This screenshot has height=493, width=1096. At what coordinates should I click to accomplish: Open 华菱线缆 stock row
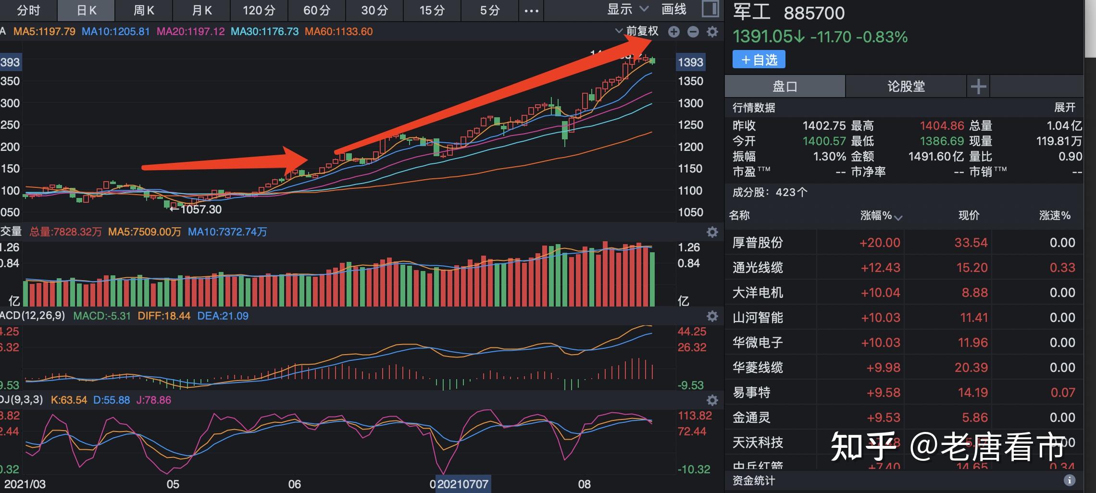point(904,368)
